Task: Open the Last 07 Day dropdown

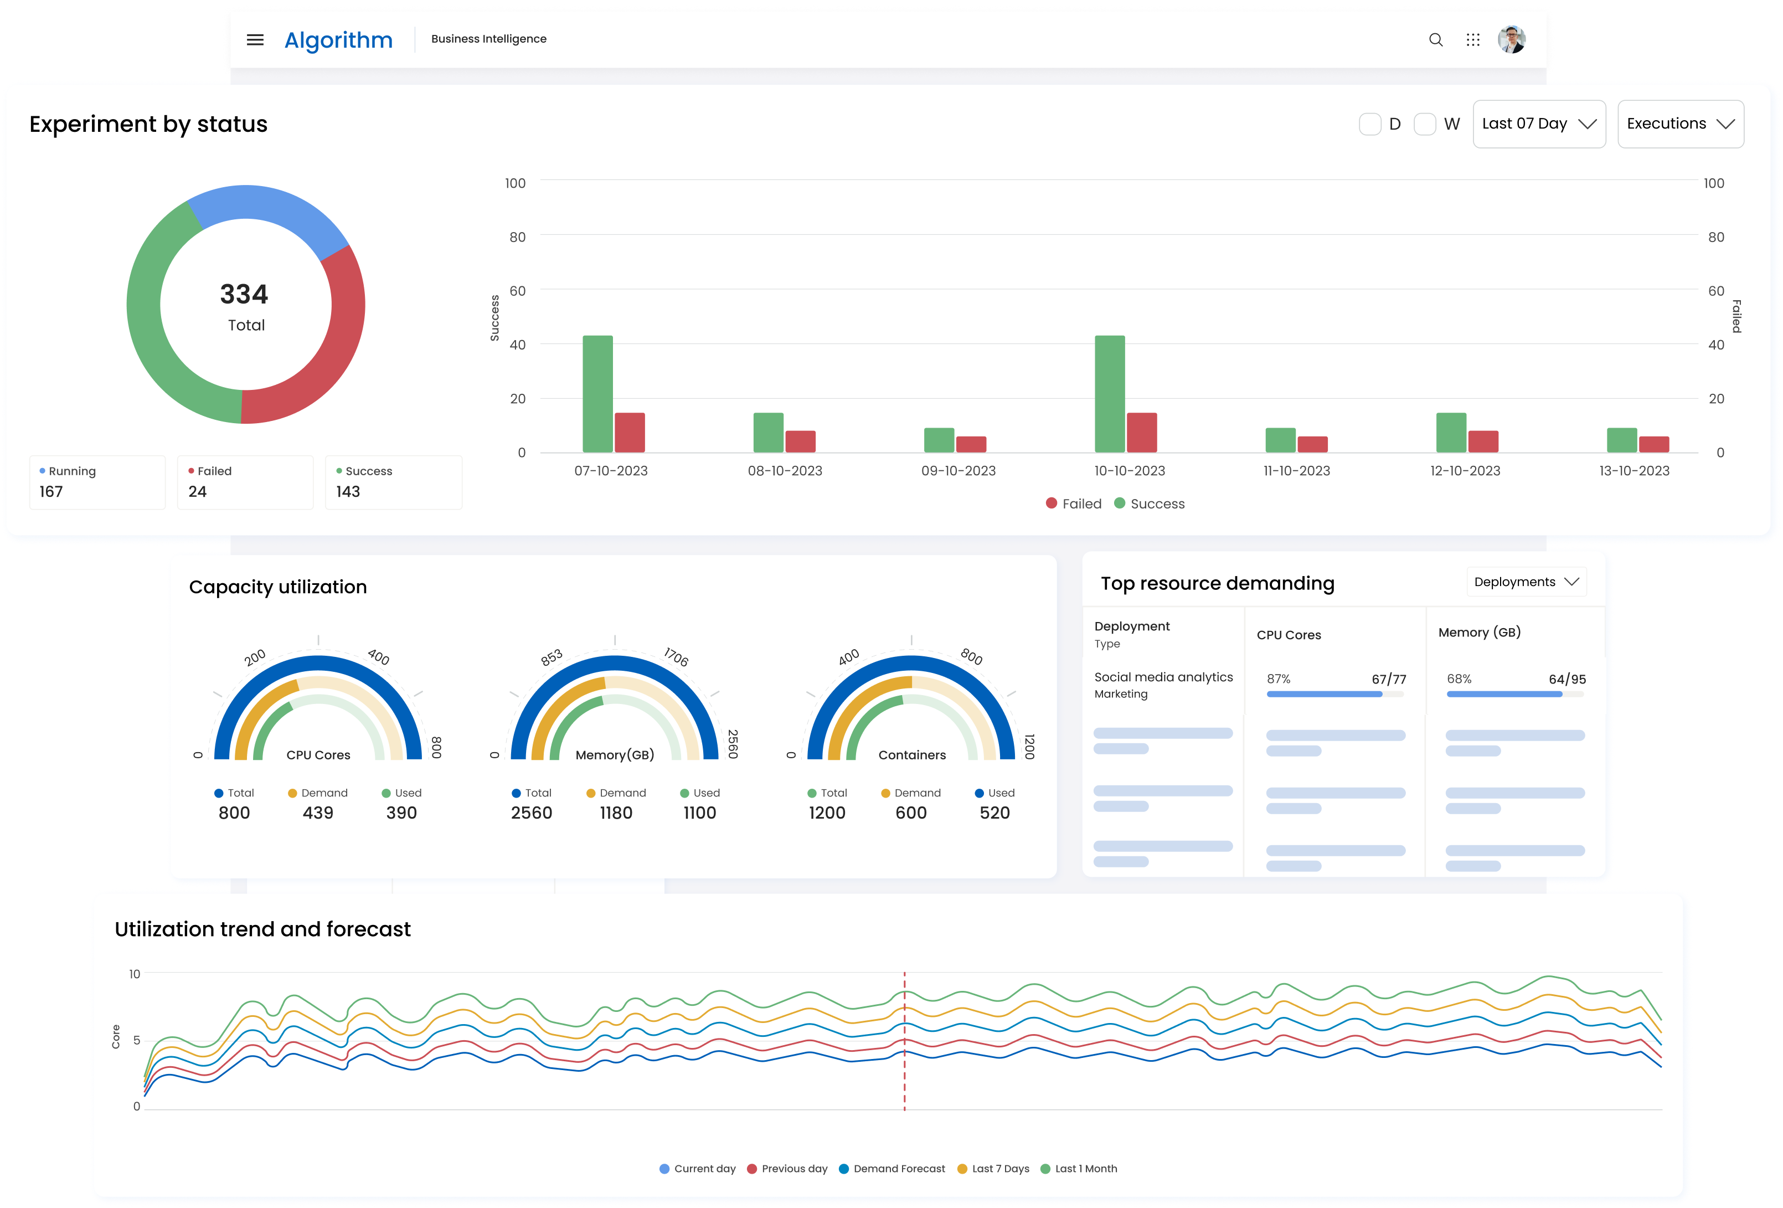Action: tap(1538, 124)
